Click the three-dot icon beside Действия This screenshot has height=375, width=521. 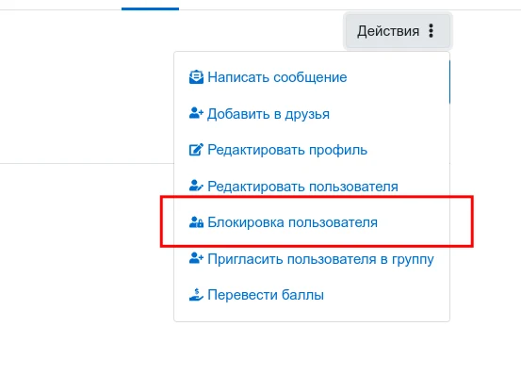(431, 31)
